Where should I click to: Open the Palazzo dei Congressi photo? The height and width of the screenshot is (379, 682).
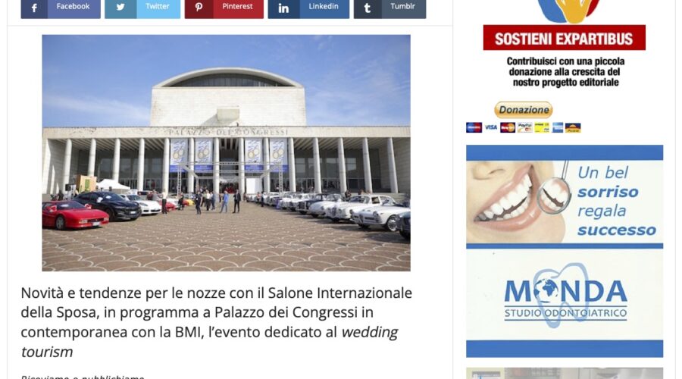coord(226,152)
